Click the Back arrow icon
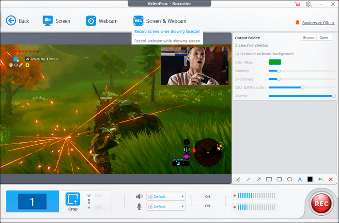 pyautogui.click(x=11, y=21)
